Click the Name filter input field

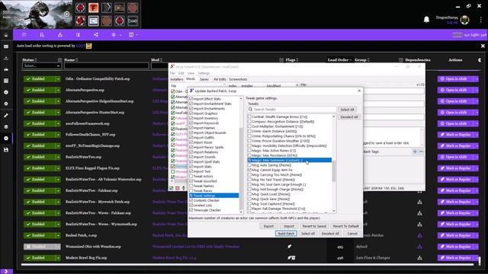[107, 66]
